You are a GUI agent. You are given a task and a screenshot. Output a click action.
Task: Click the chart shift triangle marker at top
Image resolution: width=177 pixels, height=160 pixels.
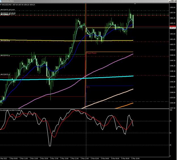point(135,4)
